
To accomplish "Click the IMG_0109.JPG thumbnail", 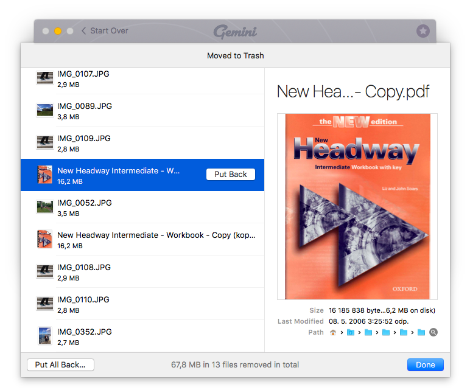I will (x=44, y=142).
